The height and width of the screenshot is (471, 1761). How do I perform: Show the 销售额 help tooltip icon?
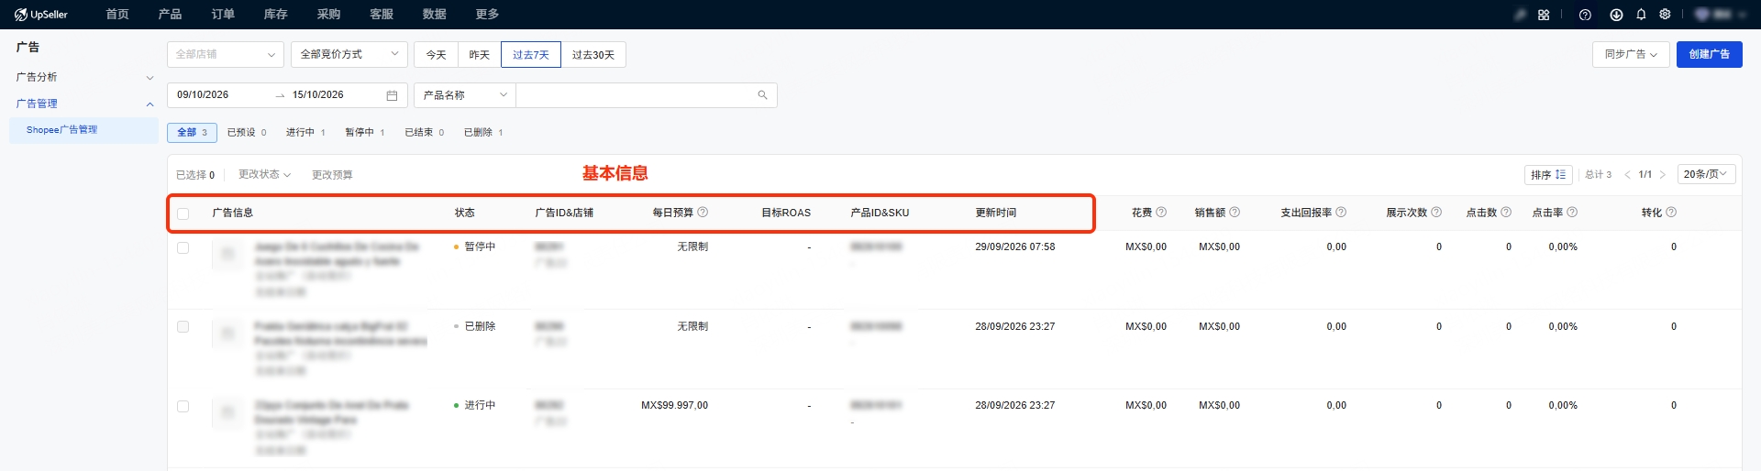1235,212
